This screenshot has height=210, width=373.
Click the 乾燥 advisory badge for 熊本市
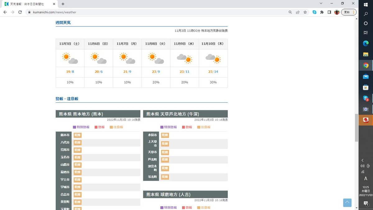(x=77, y=135)
